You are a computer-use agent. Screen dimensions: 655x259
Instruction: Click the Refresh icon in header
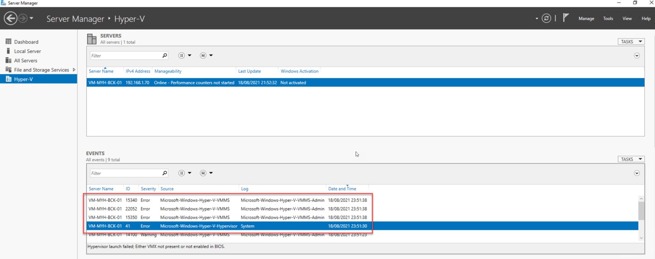[546, 19]
